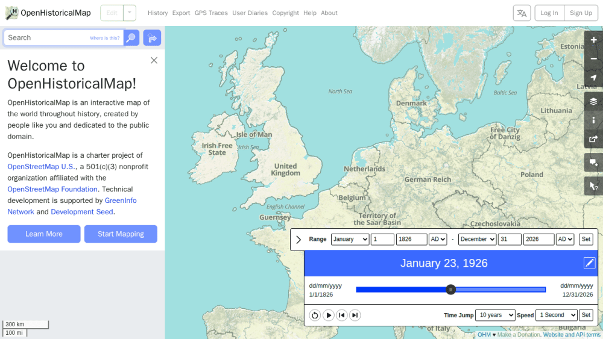Click the Start Mapping button

121,234
